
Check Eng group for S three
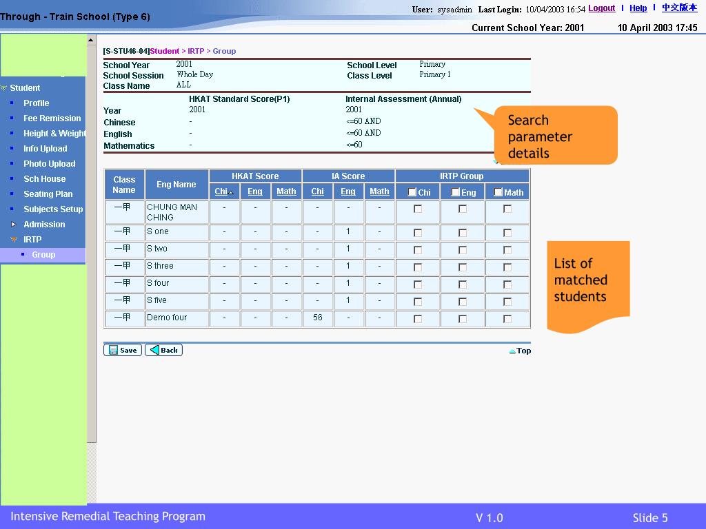[463, 267]
